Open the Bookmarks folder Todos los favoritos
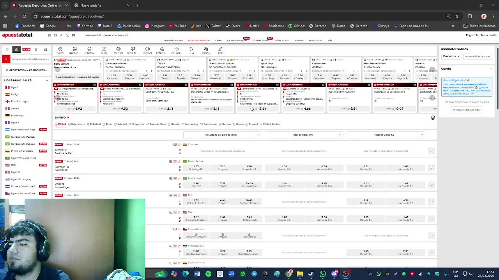This screenshot has height=280, width=499. (x=479, y=26)
